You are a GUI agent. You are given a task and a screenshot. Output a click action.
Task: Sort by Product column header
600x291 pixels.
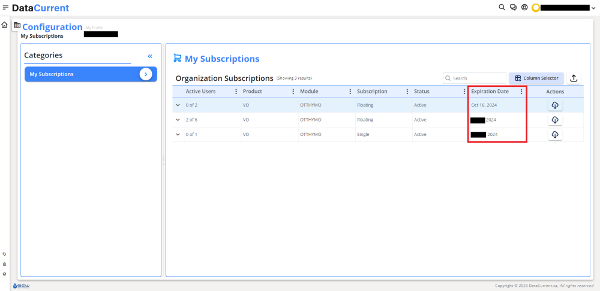click(x=253, y=92)
